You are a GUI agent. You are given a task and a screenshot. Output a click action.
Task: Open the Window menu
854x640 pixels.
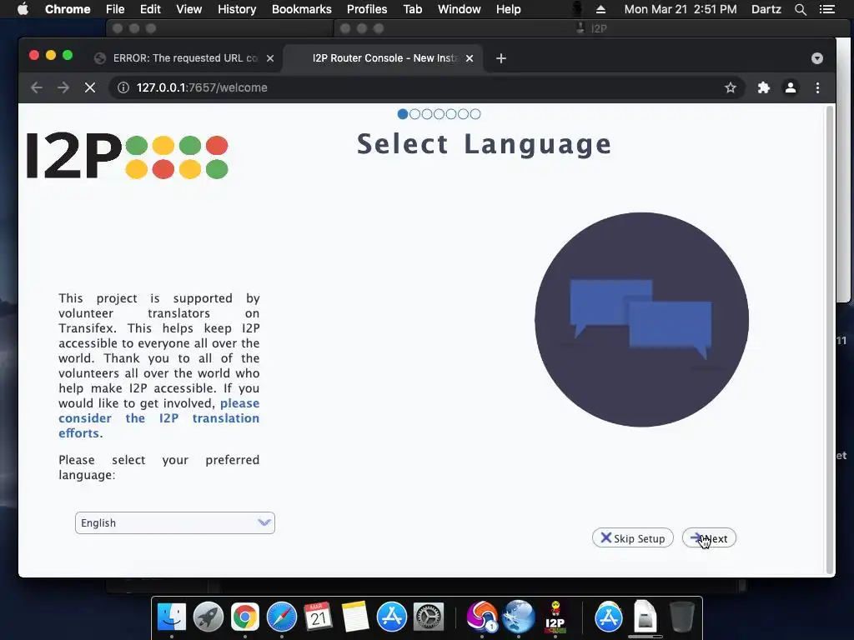[x=460, y=9]
